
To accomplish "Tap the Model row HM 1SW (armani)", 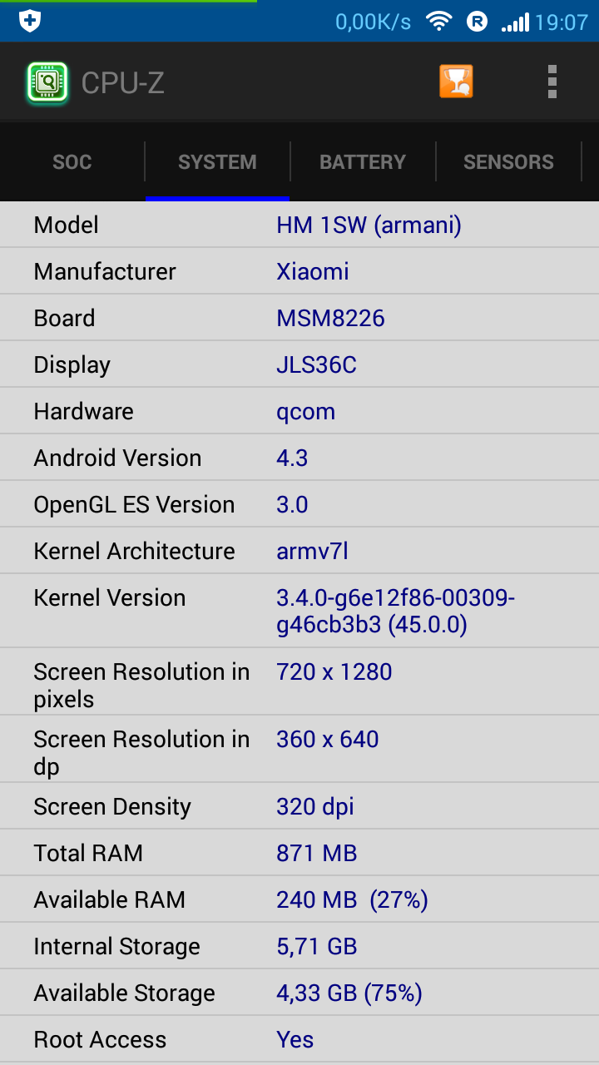I will pos(299,225).
